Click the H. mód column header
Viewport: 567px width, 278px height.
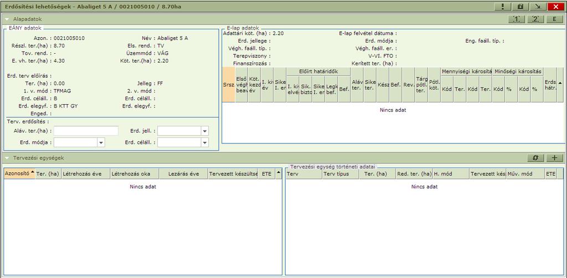[x=451, y=174]
